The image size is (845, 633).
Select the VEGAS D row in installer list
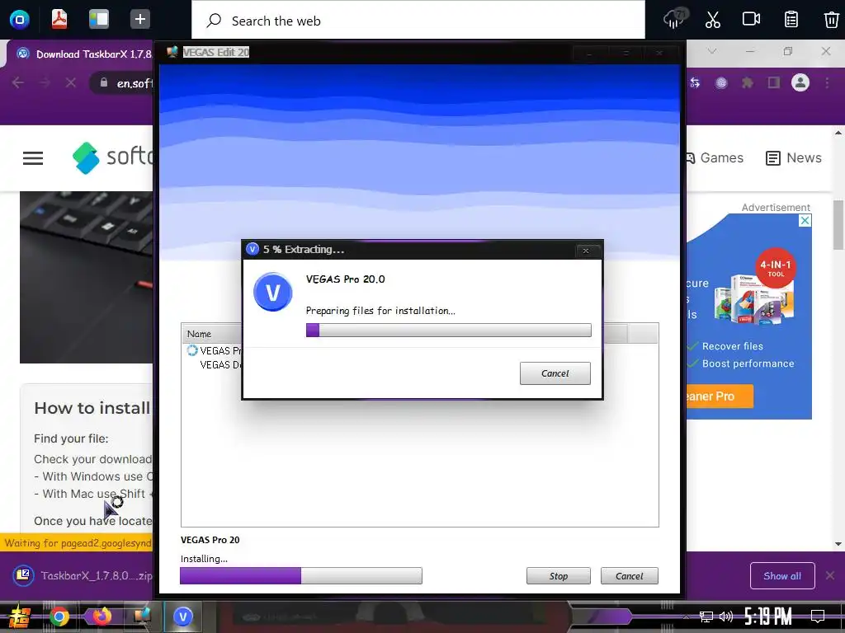(x=220, y=365)
